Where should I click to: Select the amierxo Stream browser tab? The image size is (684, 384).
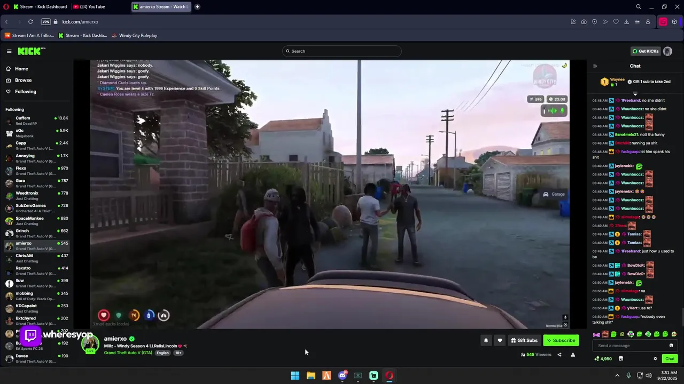pos(161,7)
